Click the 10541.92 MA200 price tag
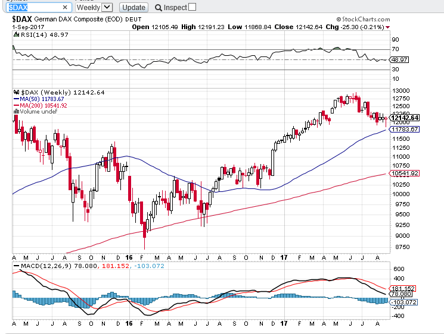This screenshot has height=334, width=444. point(404,174)
